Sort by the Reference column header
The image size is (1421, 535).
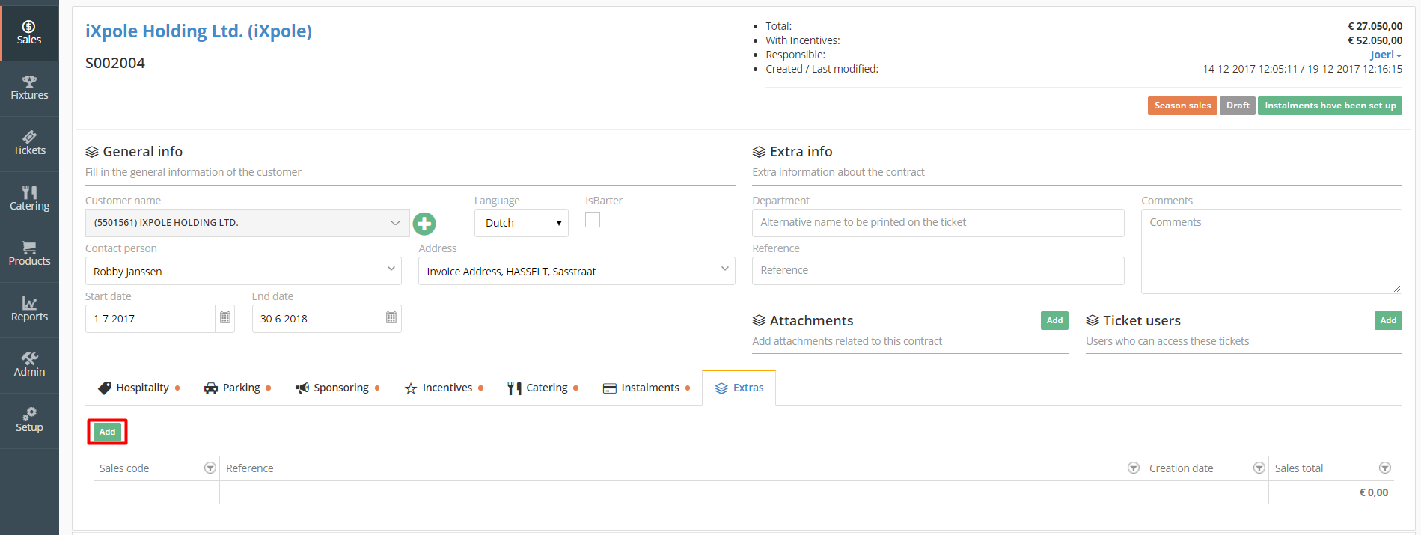[250, 468]
